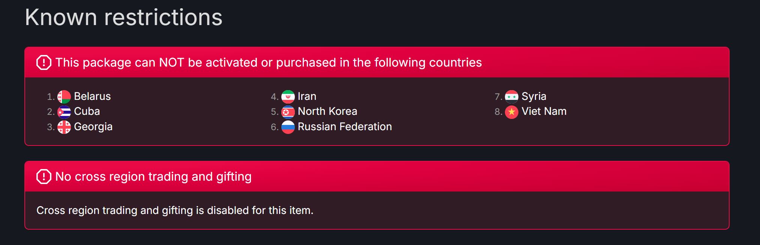Click the Cuba flag icon
The image size is (760, 245).
coord(64,112)
